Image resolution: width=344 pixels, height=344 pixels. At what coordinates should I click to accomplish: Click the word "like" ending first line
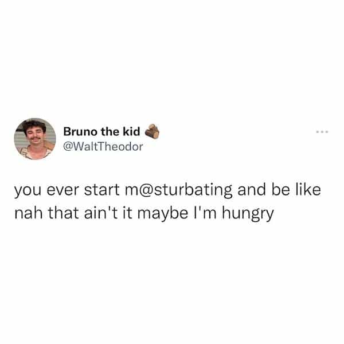(x=308, y=190)
